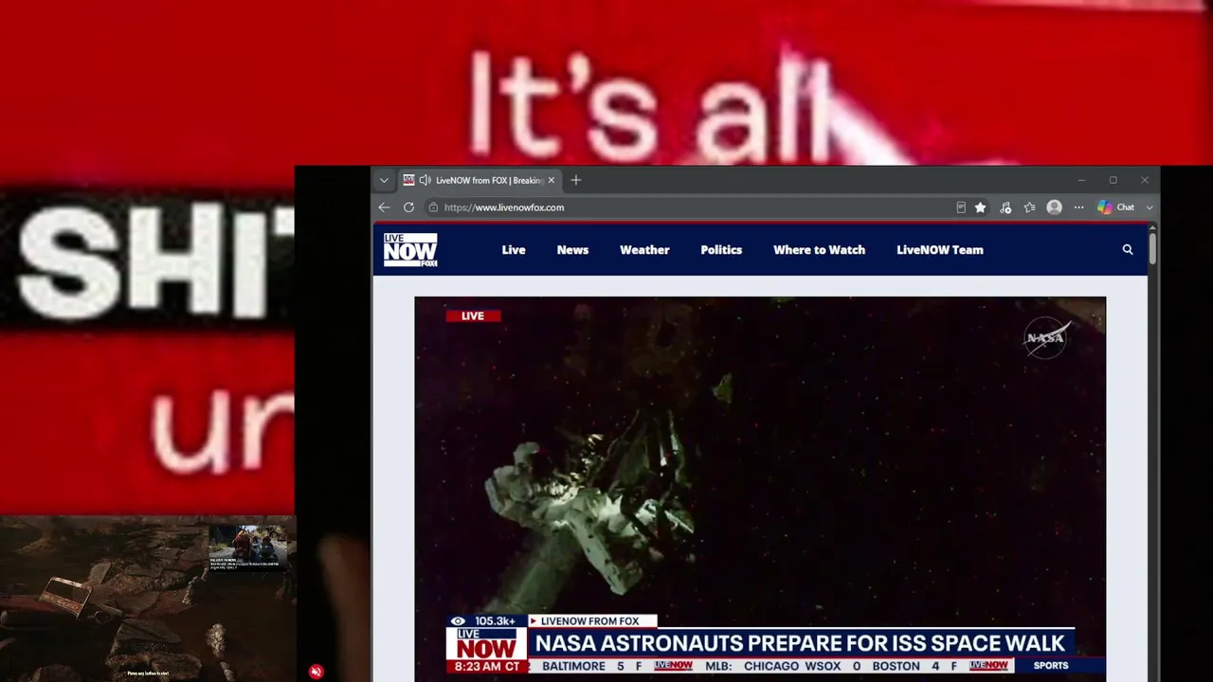Viewport: 1213px width, 682px height.
Task: Mute the LiveNOW tab audio icon
Action: [425, 180]
